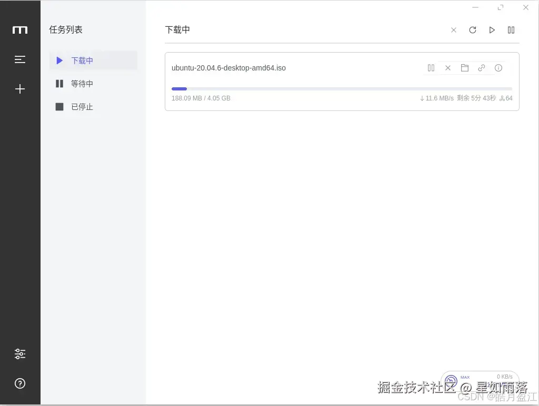539x406 pixels.
Task: Open the task list panel icon in sidebar
Action: (x=20, y=59)
